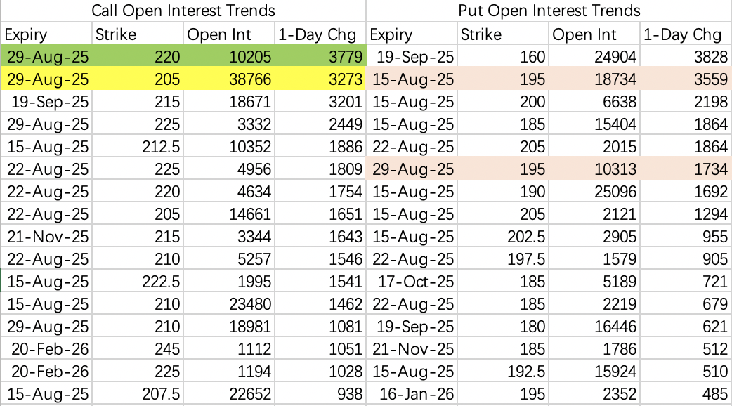
Task: Select the 16-Jan-26 expiry cell
Action: 412,394
